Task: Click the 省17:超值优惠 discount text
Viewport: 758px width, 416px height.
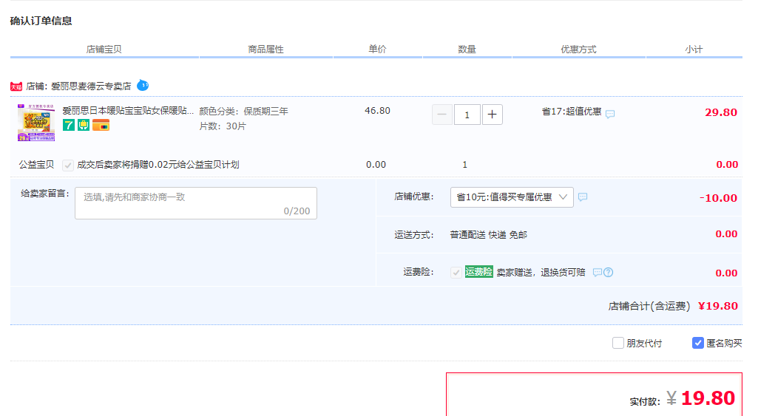Action: [x=572, y=112]
